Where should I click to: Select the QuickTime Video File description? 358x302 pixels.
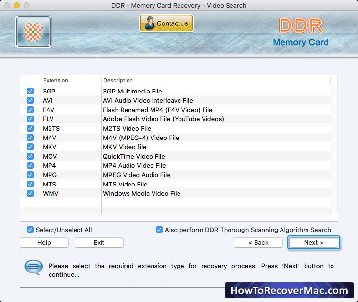pos(134,156)
